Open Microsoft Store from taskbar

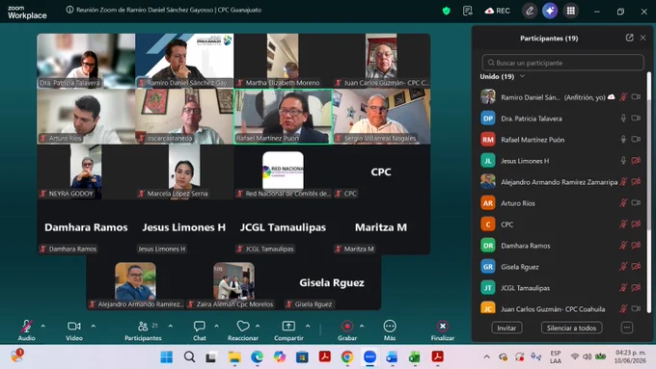(x=302, y=357)
